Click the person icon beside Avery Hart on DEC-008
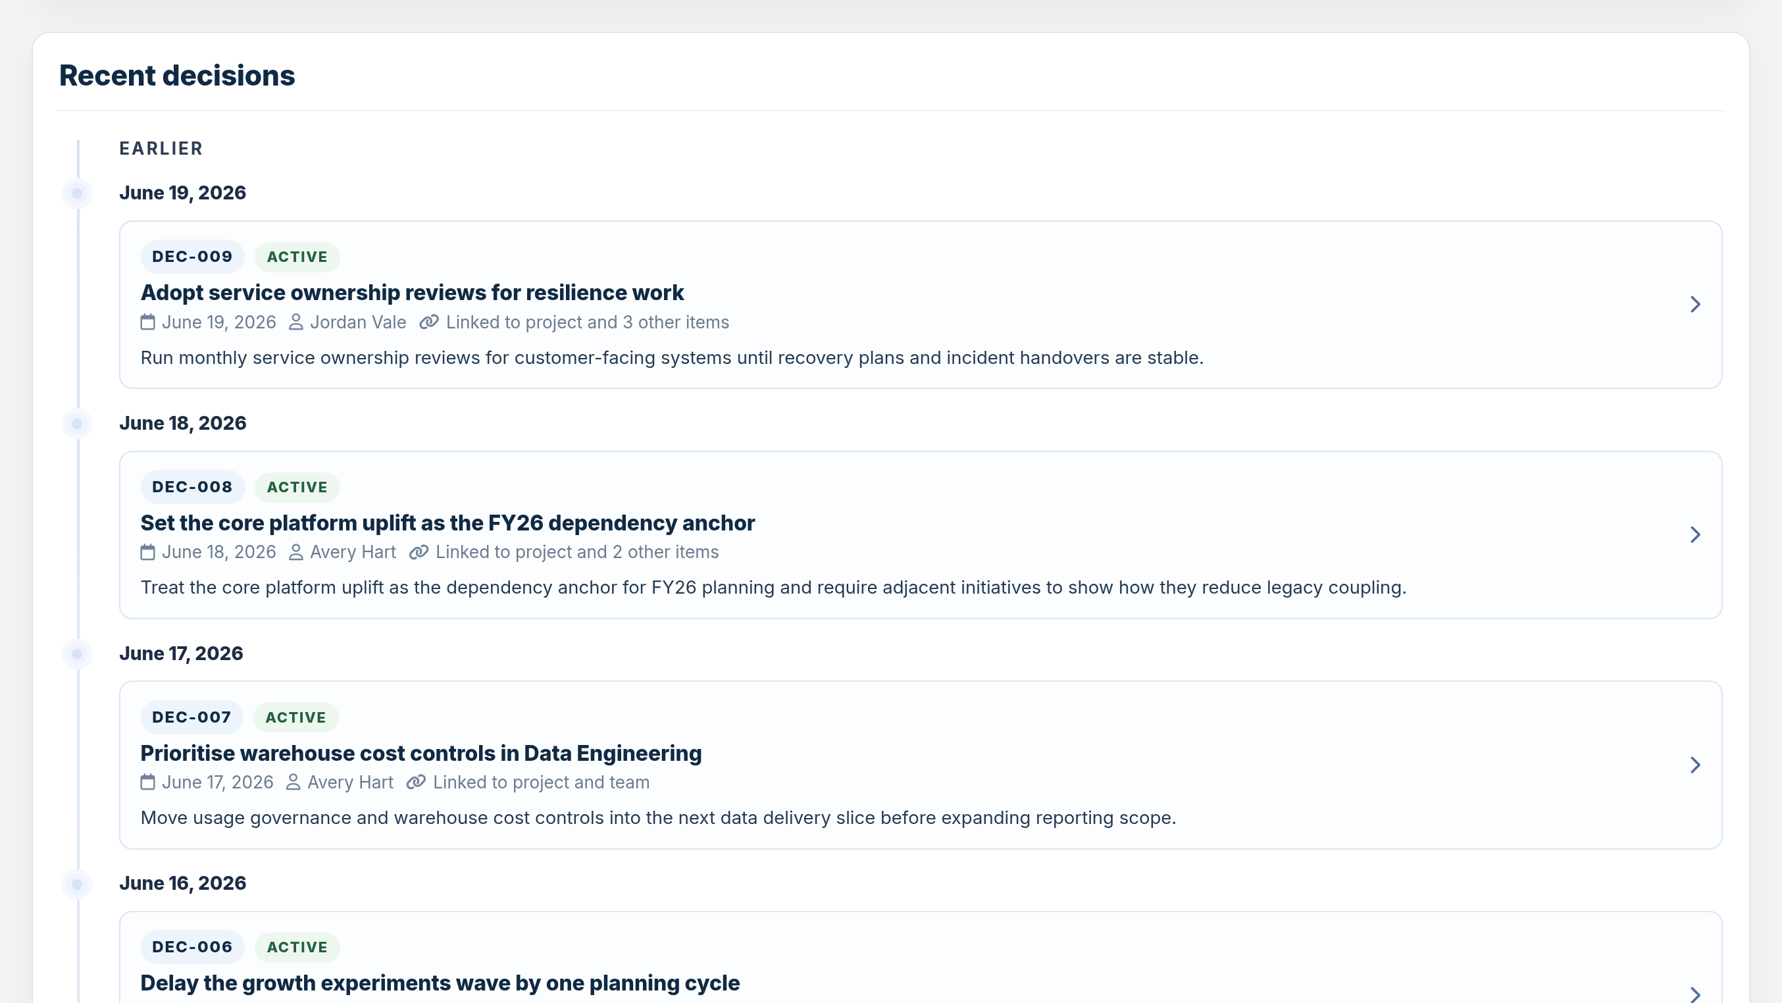Viewport: 1782px width, 1003px height. coord(295,552)
